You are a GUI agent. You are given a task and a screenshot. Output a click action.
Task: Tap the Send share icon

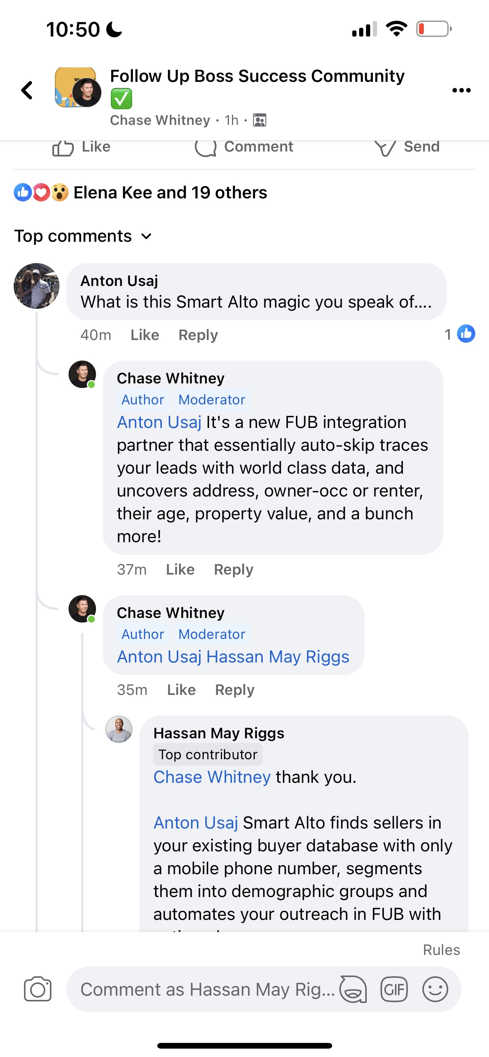tap(406, 147)
